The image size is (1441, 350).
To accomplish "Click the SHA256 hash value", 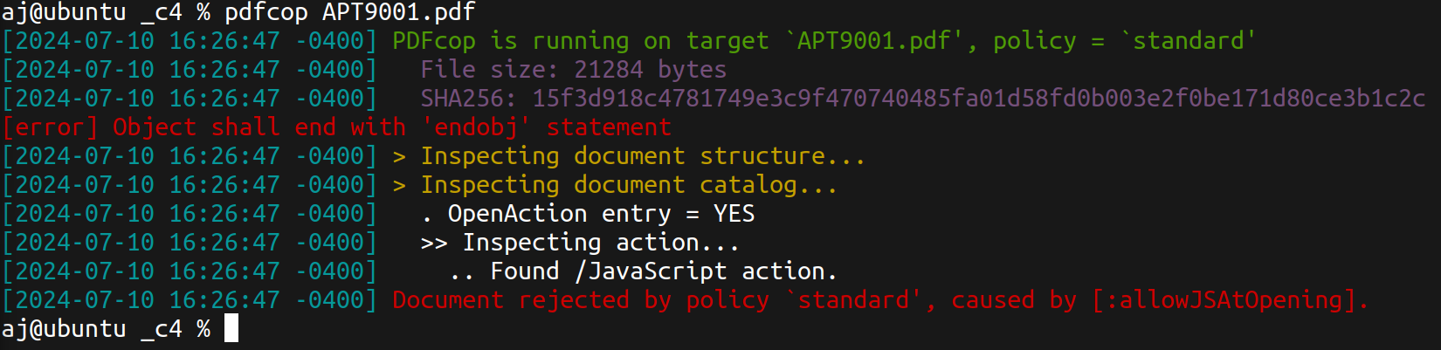I will pyautogui.click(x=979, y=99).
